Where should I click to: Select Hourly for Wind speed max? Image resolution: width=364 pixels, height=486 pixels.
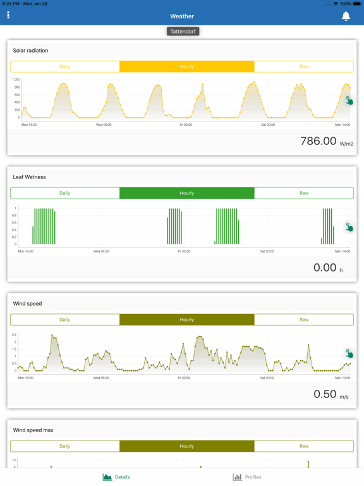click(x=186, y=446)
